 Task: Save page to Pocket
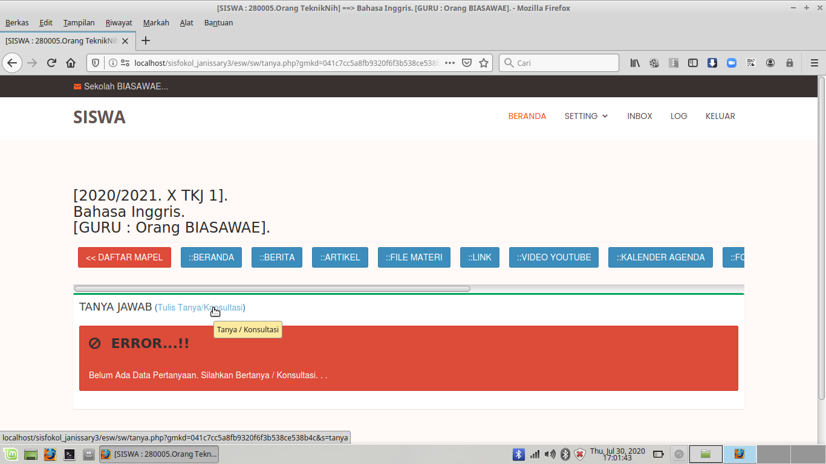(x=467, y=63)
